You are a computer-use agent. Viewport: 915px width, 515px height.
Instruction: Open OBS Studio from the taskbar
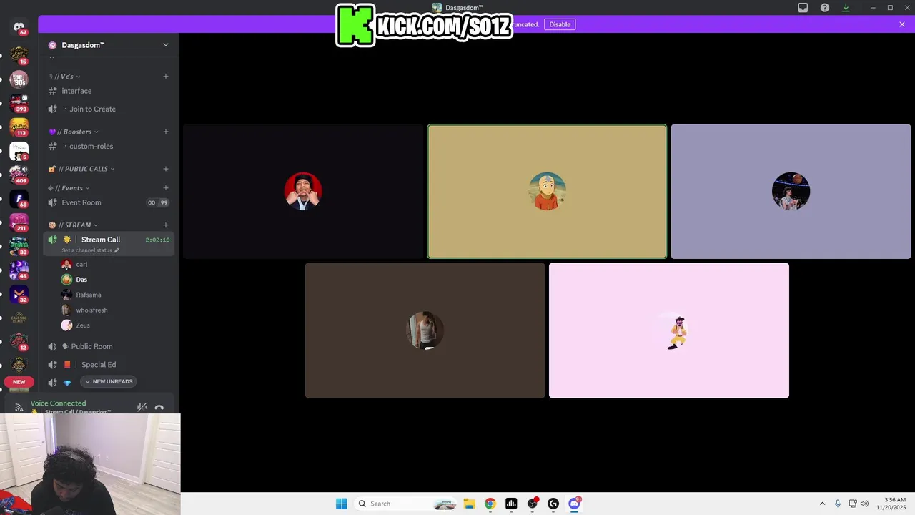532,504
